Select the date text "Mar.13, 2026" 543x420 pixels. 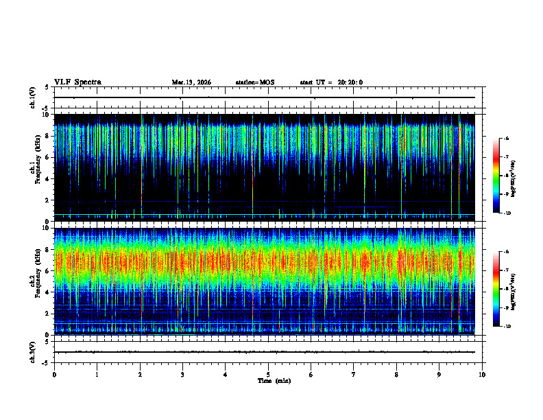(191, 82)
